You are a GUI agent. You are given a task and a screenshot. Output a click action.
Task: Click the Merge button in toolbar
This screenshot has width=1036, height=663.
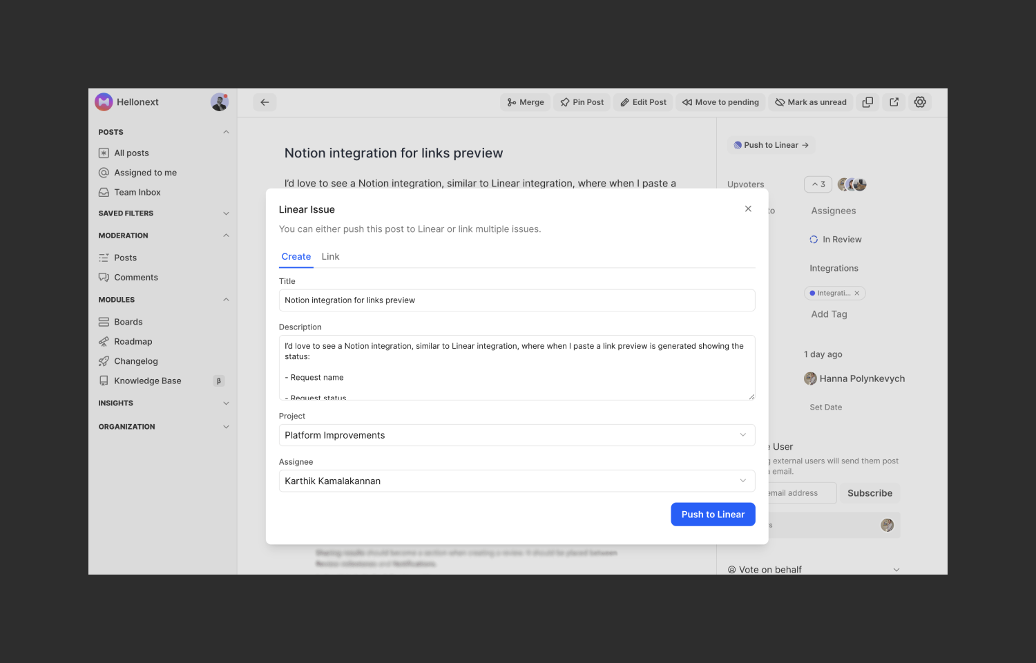pos(526,102)
